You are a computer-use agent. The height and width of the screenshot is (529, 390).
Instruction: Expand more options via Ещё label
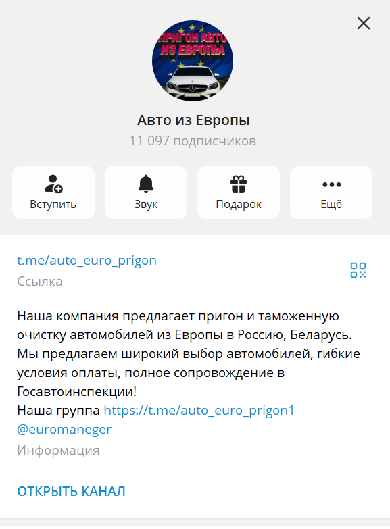click(331, 204)
